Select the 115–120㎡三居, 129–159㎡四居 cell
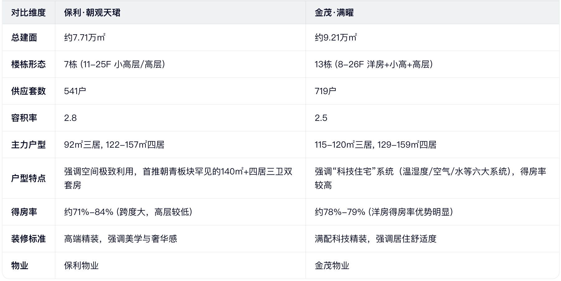The image size is (561, 281). pyautogui.click(x=375, y=145)
